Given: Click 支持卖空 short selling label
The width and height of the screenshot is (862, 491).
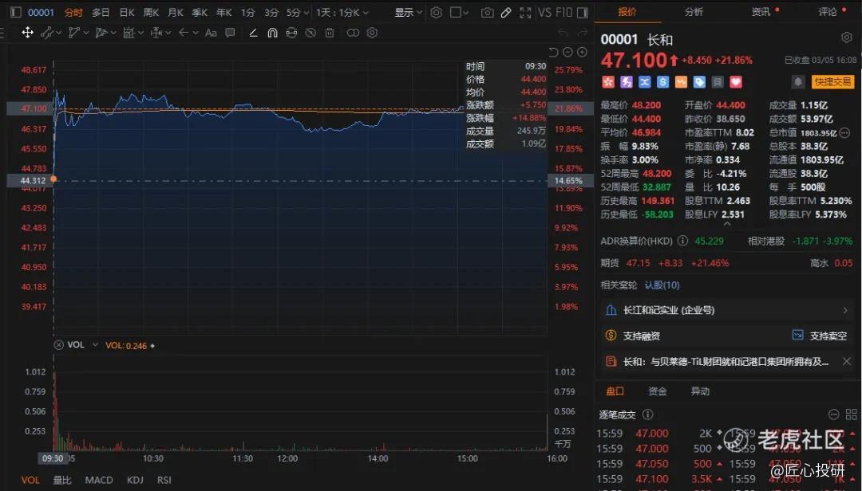Looking at the screenshot, I should pos(828,336).
